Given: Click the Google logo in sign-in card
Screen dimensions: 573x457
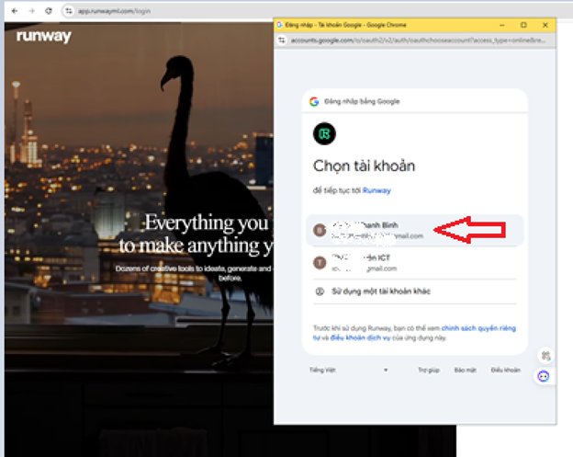Looking at the screenshot, I should pos(314,101).
